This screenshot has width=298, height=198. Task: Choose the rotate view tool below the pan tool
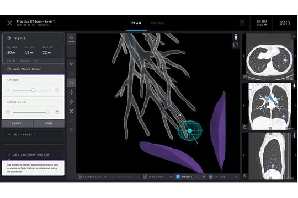[x=71, y=102]
